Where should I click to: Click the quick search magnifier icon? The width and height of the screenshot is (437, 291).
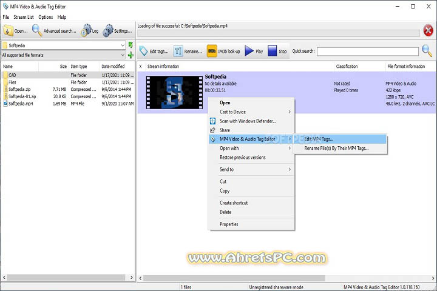(427, 51)
